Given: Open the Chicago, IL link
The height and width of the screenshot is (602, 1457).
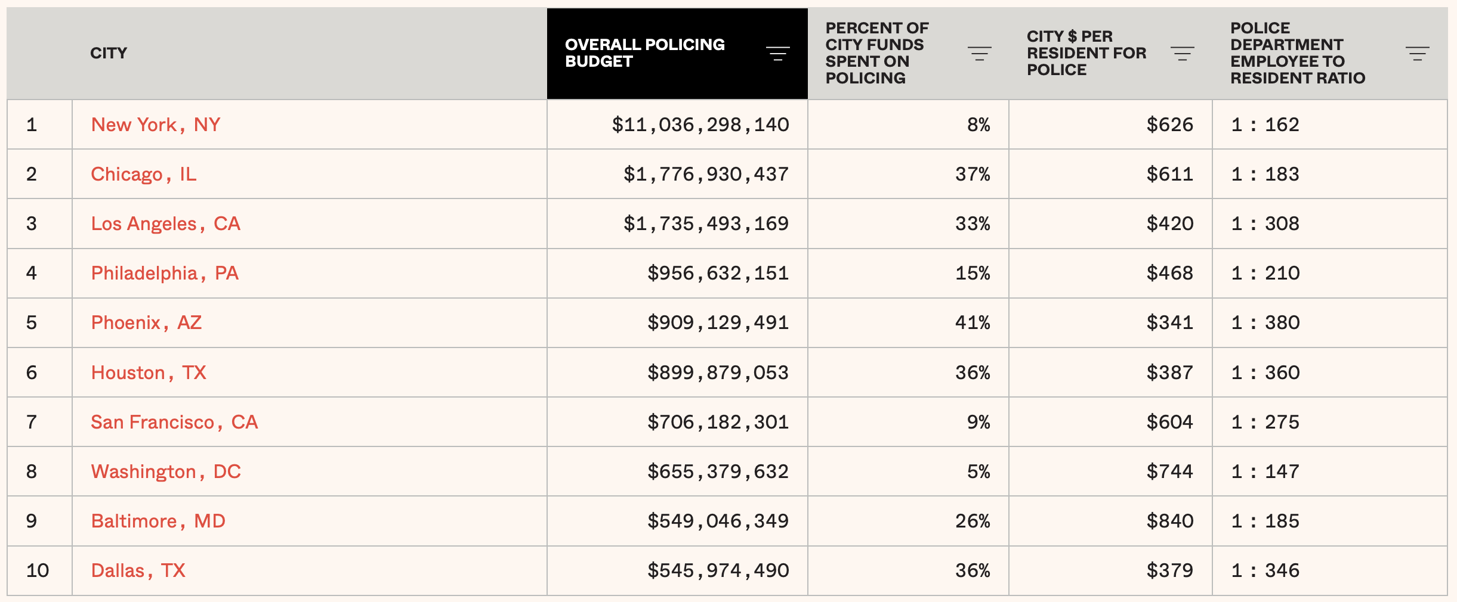Looking at the screenshot, I should 143,174.
